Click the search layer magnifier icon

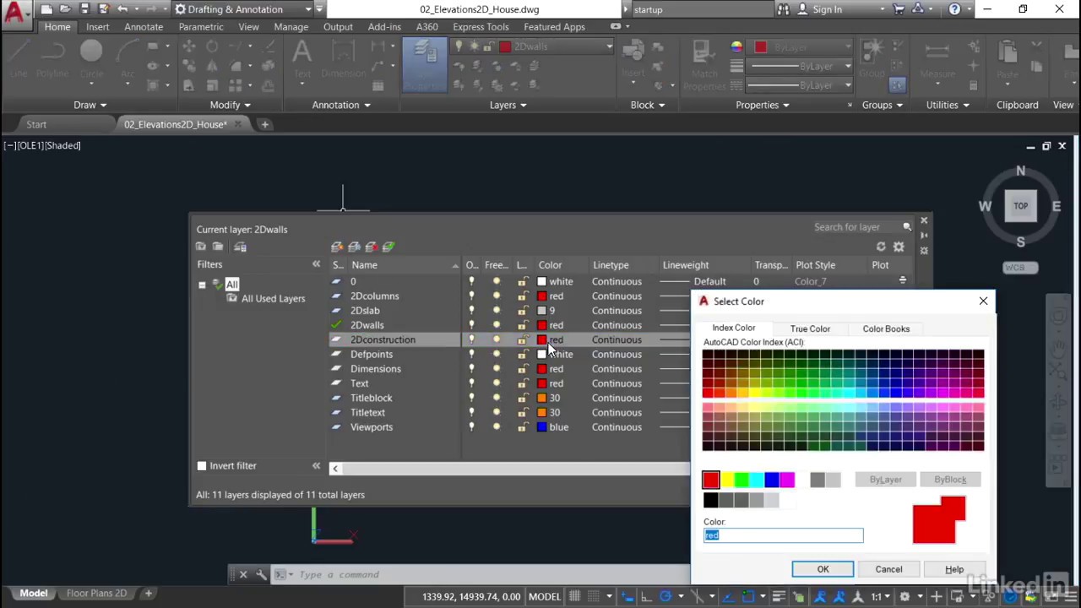pyautogui.click(x=907, y=227)
